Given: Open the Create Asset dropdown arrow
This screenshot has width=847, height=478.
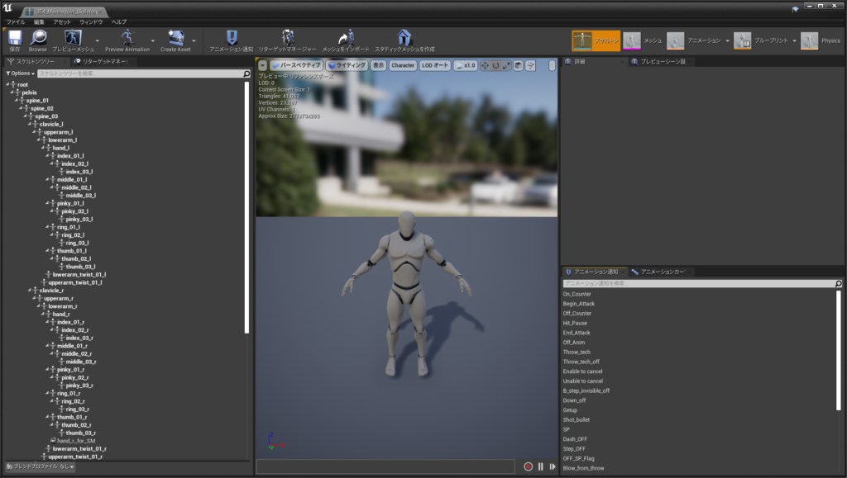Looking at the screenshot, I should point(194,40).
